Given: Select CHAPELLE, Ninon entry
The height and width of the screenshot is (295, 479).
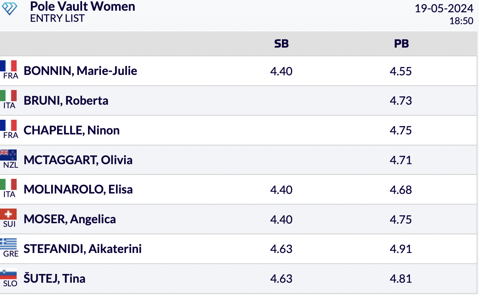Looking at the screenshot, I should click(x=72, y=130).
